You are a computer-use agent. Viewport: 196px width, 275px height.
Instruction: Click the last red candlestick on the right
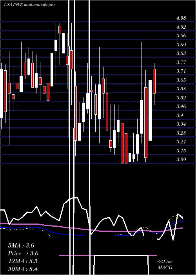[x=154, y=81]
